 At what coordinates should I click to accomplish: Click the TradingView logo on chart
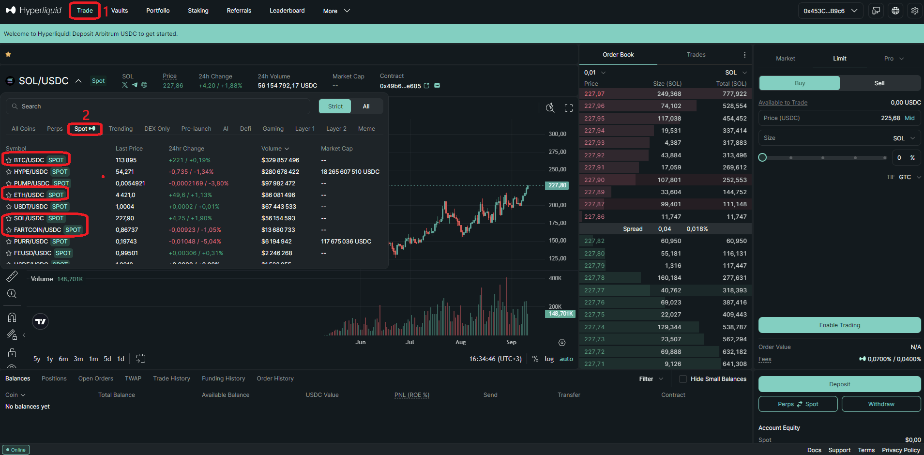(x=41, y=321)
